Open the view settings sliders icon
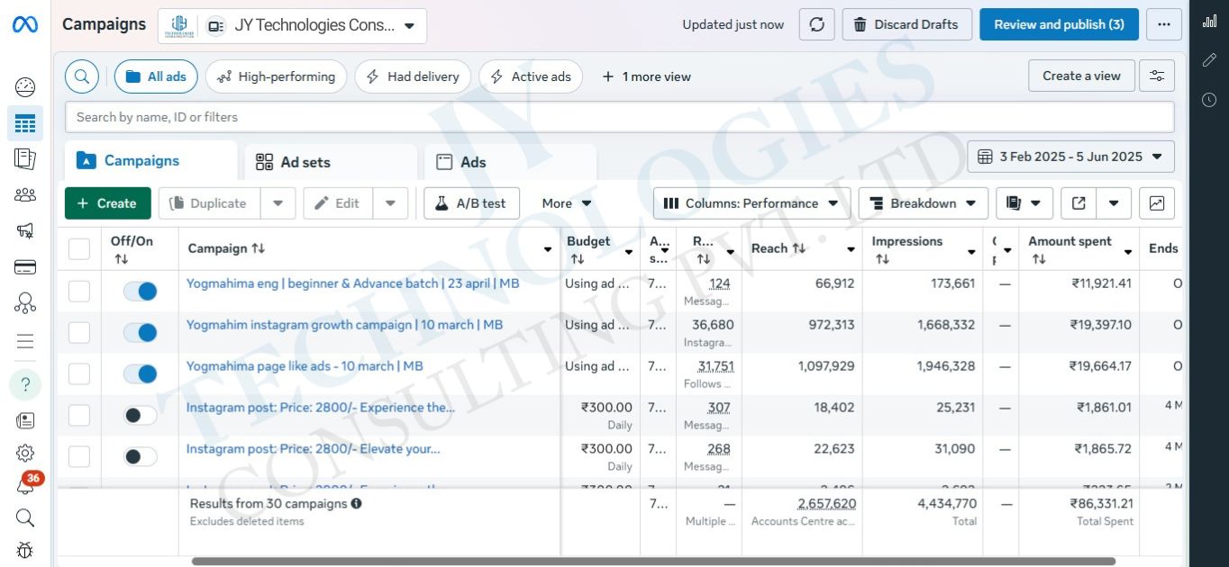Screen dimensions: 1229x567 [1157, 76]
